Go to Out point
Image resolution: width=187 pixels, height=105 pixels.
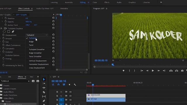[164, 71]
